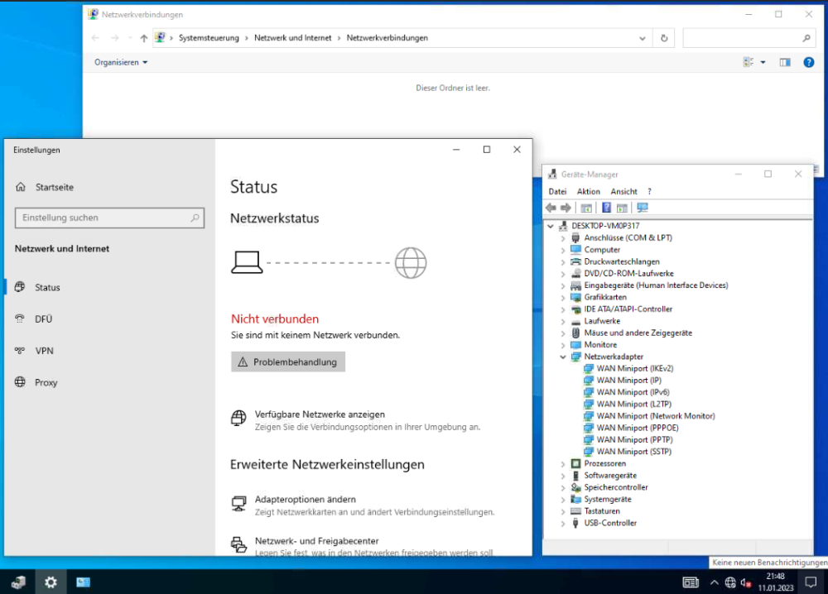Expand Prozessoren node
Image resolution: width=828 pixels, height=594 pixels.
563,464
